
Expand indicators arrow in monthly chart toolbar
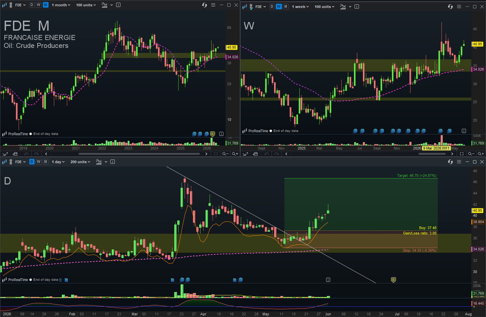click(111, 5)
